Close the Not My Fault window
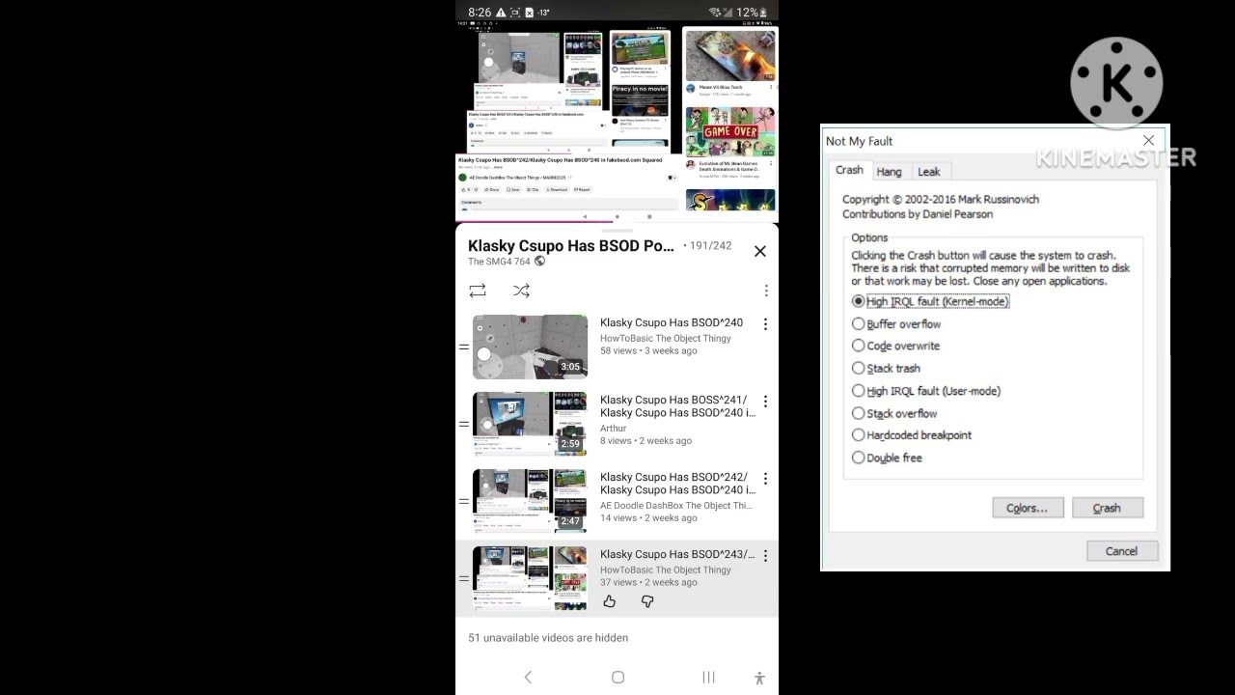1235x695 pixels. [x=1148, y=141]
